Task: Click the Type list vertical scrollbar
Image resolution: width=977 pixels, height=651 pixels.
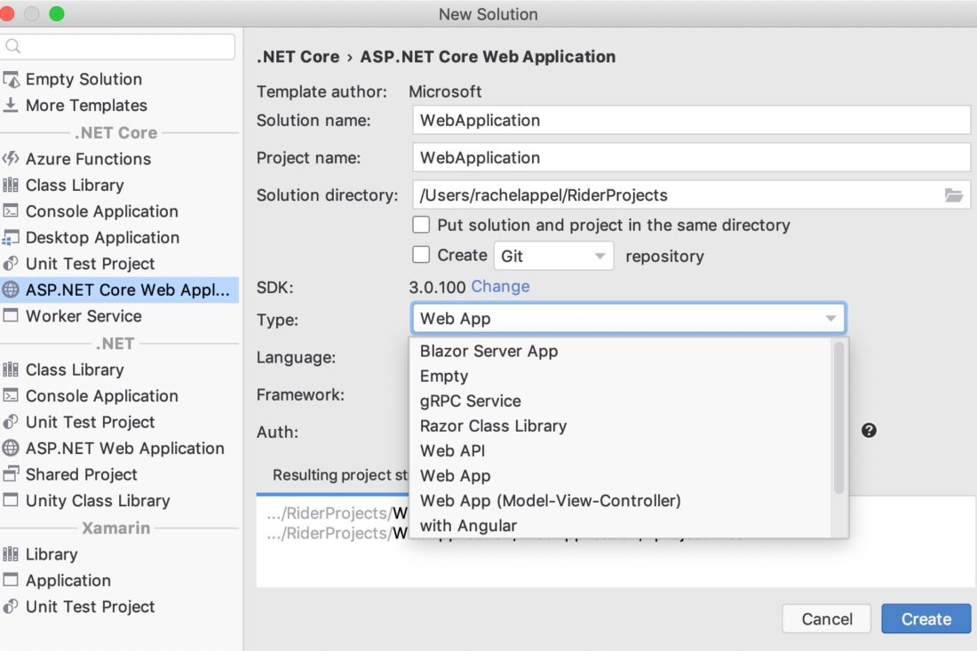Action: pyautogui.click(x=839, y=417)
